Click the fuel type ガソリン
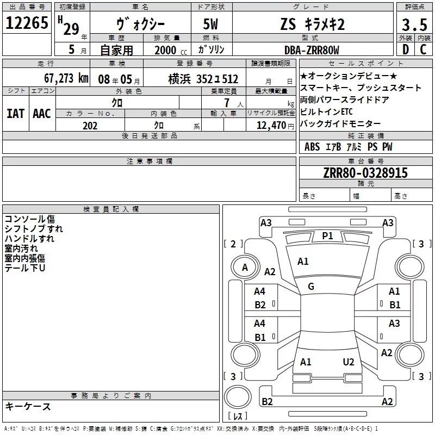This screenshot has height=435, width=435. point(211,49)
